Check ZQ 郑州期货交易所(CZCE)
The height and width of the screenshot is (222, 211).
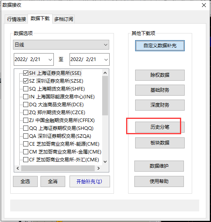[x=26, y=113]
